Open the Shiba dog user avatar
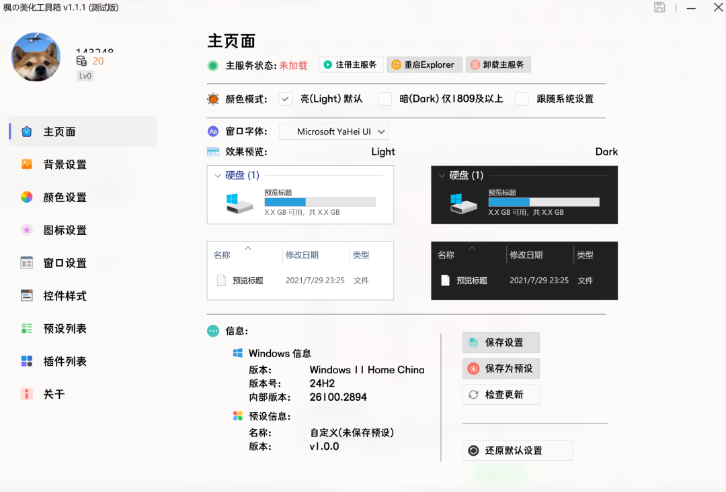726x492 pixels. pyautogui.click(x=36, y=57)
